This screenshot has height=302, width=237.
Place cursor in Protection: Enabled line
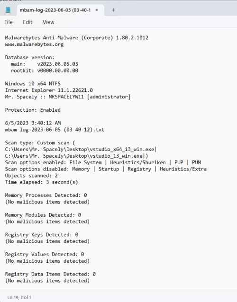coord(33,110)
